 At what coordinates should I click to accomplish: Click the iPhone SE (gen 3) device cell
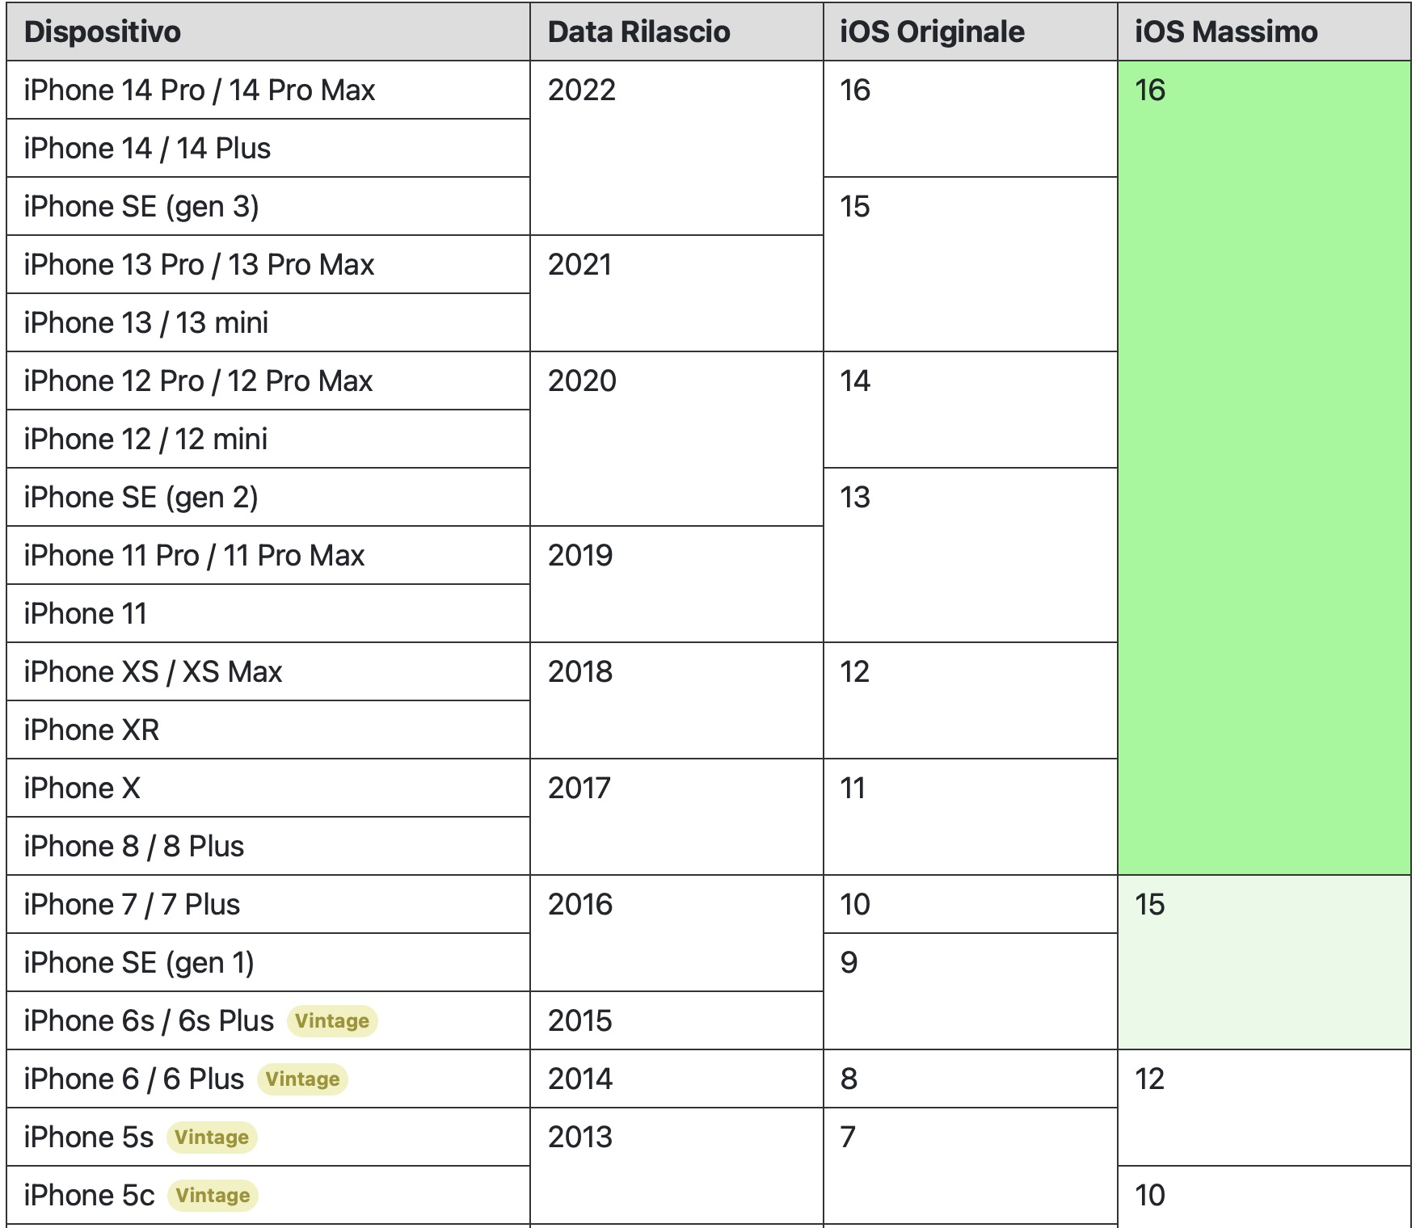click(141, 207)
